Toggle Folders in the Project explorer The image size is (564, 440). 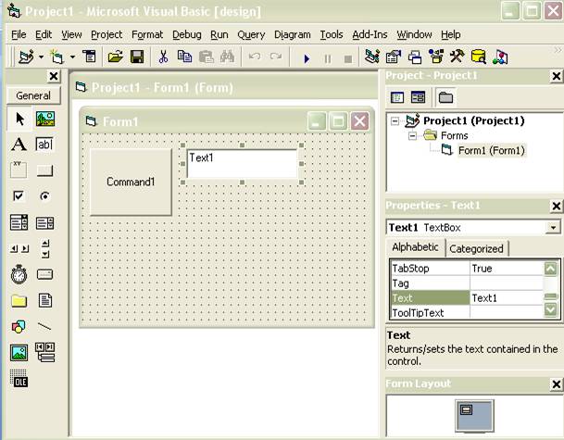(x=445, y=96)
